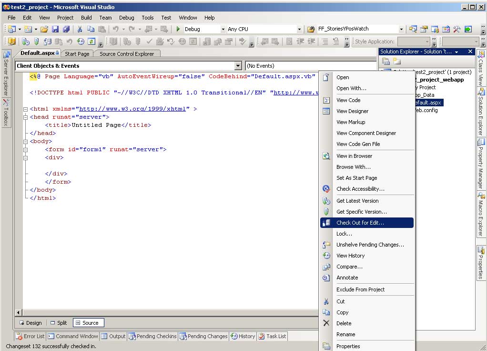Collapse the body element outline node

pyautogui.click(x=25, y=142)
